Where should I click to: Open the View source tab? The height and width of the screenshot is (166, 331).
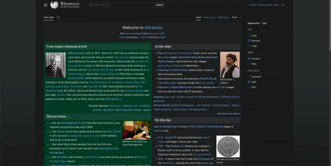pos(209,17)
